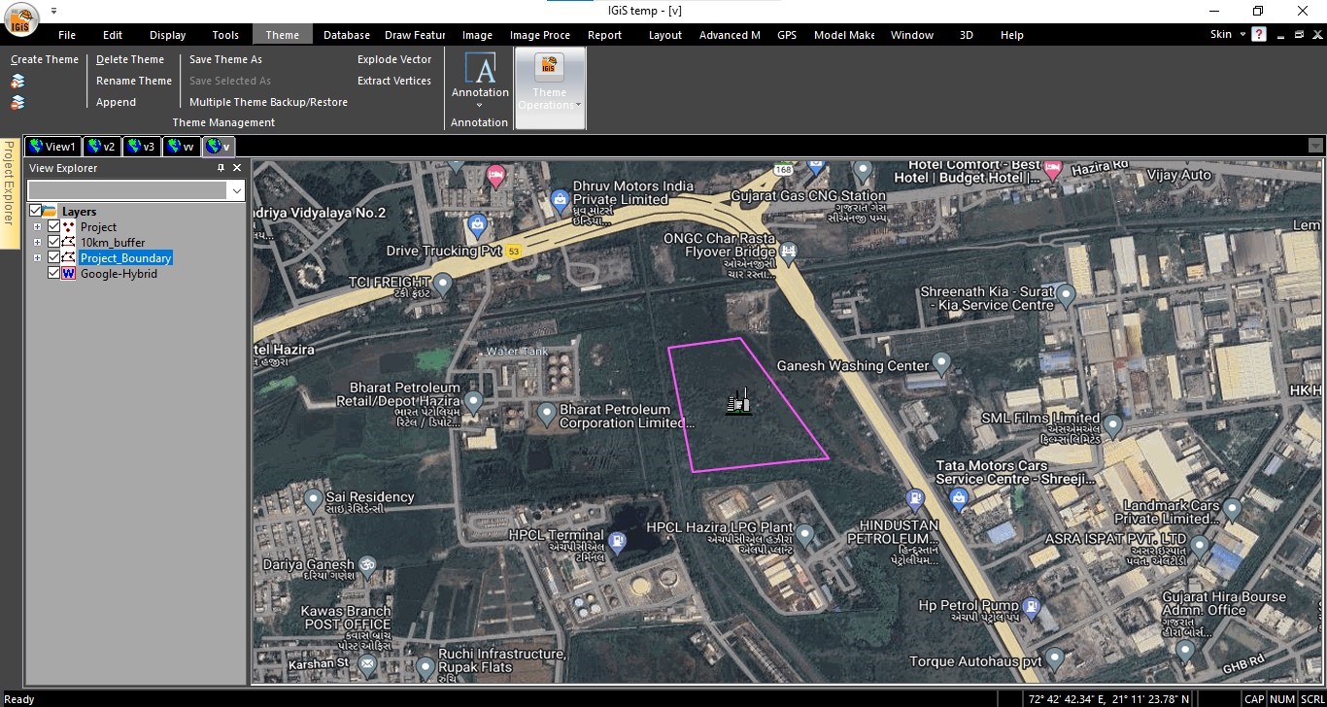
Task: Click the coordinates readout in the status bar
Action: pos(1109,699)
